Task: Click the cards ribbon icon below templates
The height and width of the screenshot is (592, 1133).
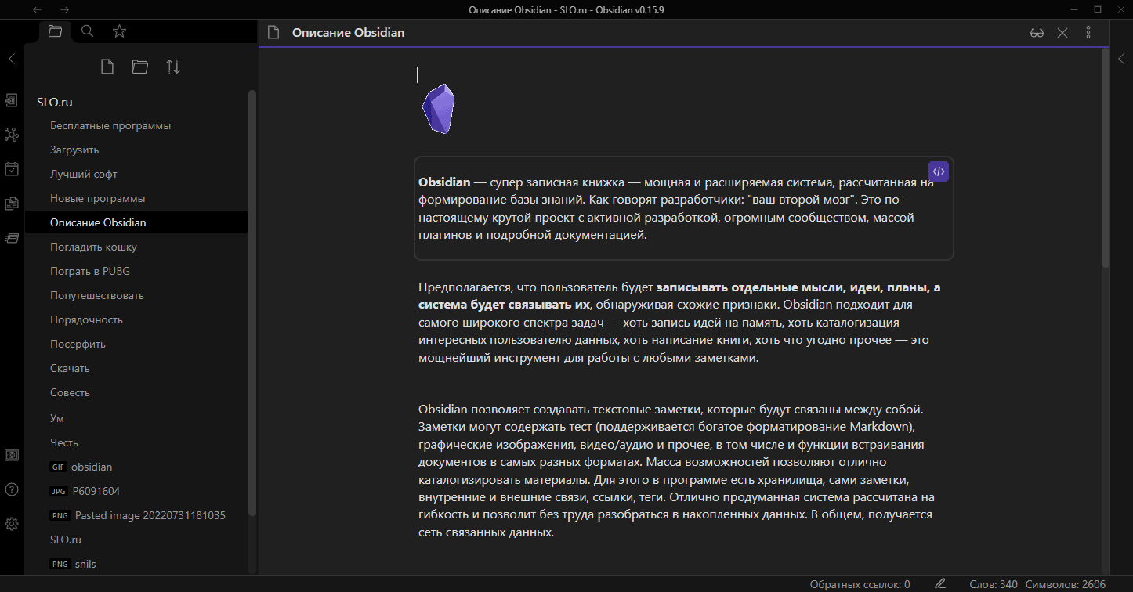Action: click(x=12, y=237)
